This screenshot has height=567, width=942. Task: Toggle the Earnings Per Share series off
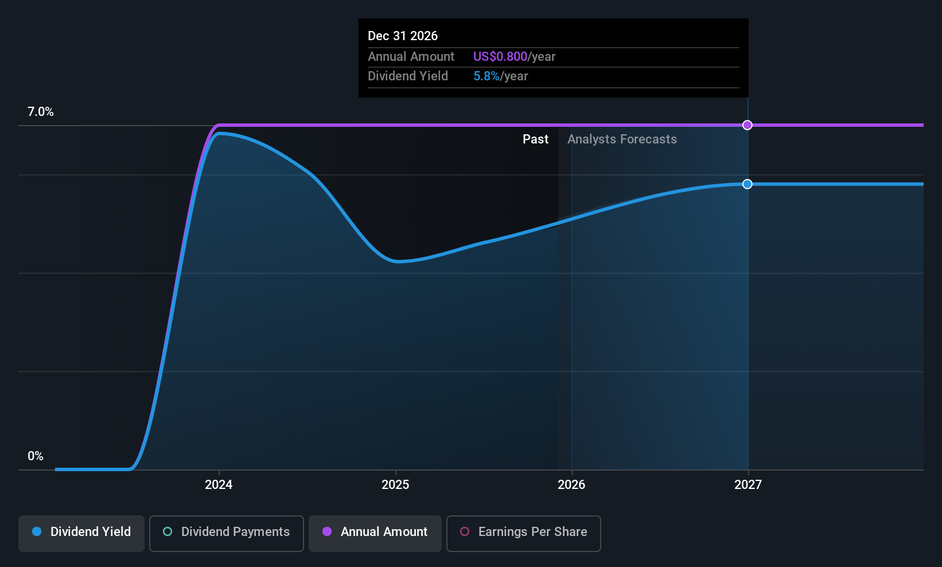click(x=523, y=533)
